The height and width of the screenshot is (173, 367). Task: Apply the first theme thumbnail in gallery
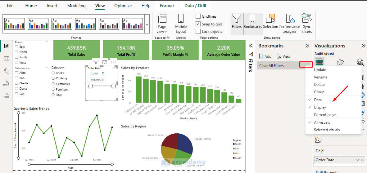(x=15, y=24)
